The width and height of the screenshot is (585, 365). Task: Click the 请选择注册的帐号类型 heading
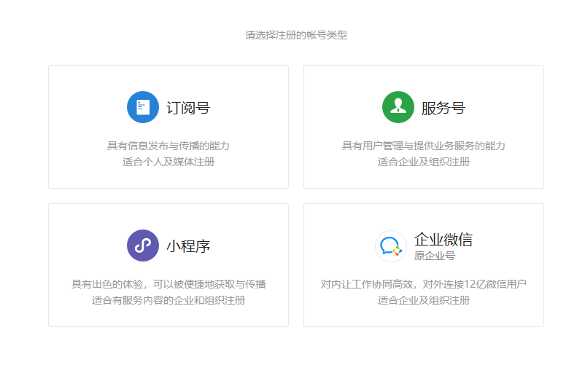(x=296, y=35)
